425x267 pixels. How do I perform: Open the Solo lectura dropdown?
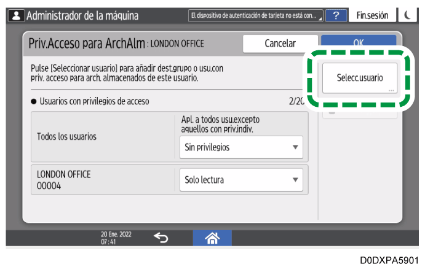241,180
